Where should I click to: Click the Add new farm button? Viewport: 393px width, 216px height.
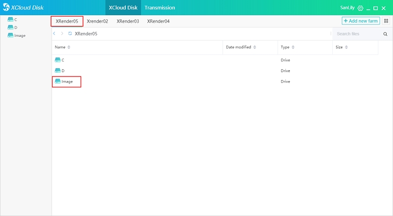[x=361, y=21]
